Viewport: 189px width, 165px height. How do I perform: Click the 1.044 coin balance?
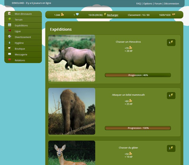point(57,15)
